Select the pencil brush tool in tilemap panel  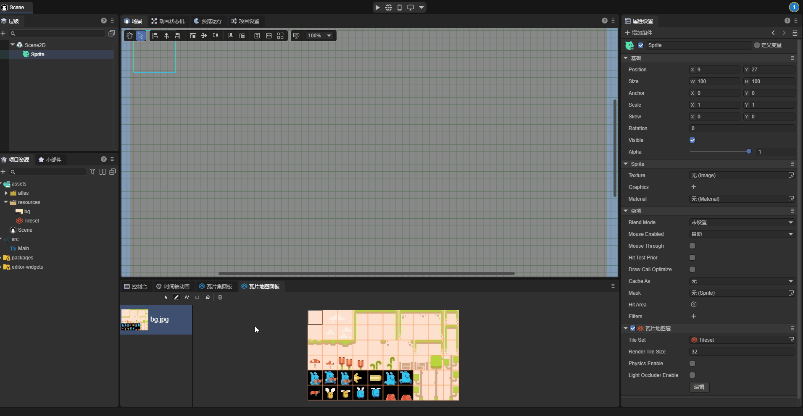tap(176, 297)
